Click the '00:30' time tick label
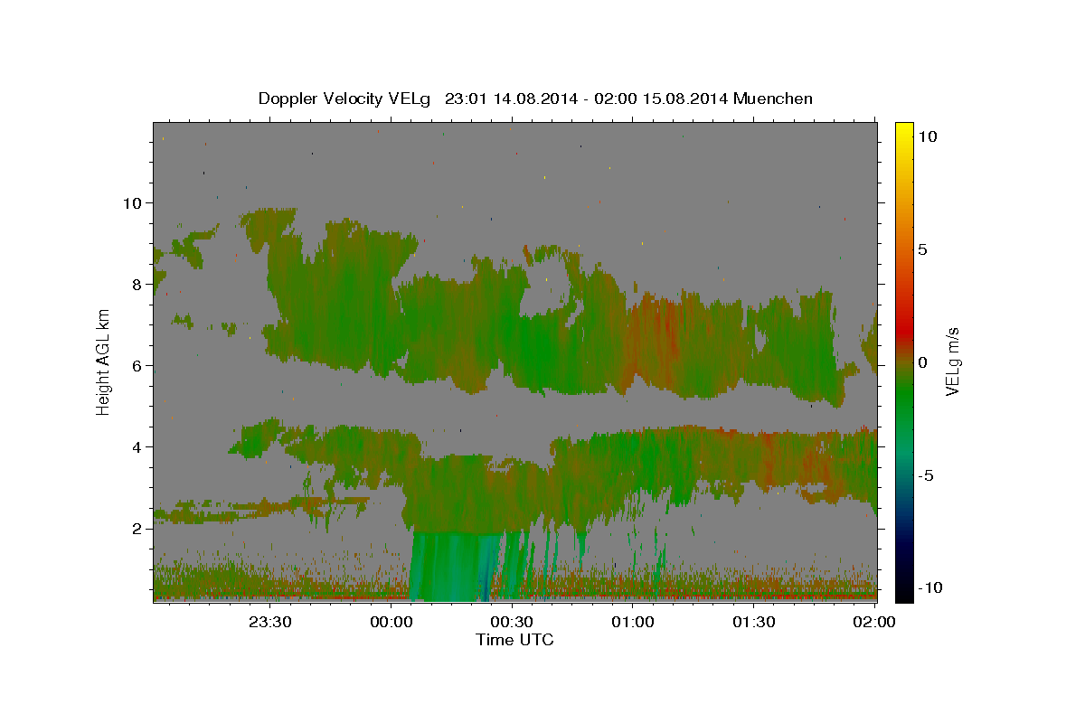1085x723 pixels. click(512, 622)
